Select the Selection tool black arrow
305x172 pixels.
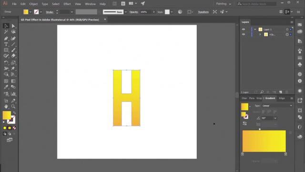click(x=6, y=26)
